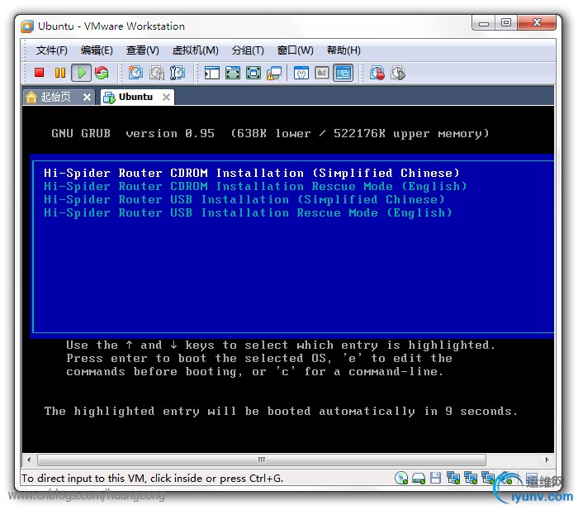
Task: Revert to snapshot using the grayed clock icon
Action: [x=157, y=73]
